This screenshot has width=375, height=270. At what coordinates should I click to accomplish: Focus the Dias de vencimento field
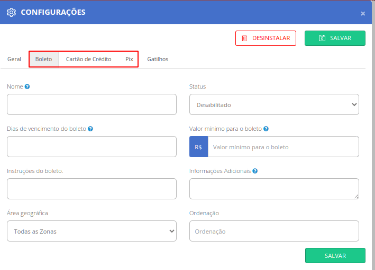click(92, 147)
